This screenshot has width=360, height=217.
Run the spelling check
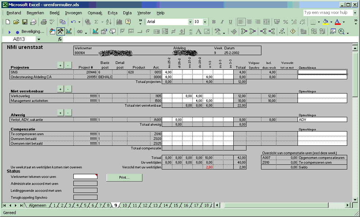(52, 22)
